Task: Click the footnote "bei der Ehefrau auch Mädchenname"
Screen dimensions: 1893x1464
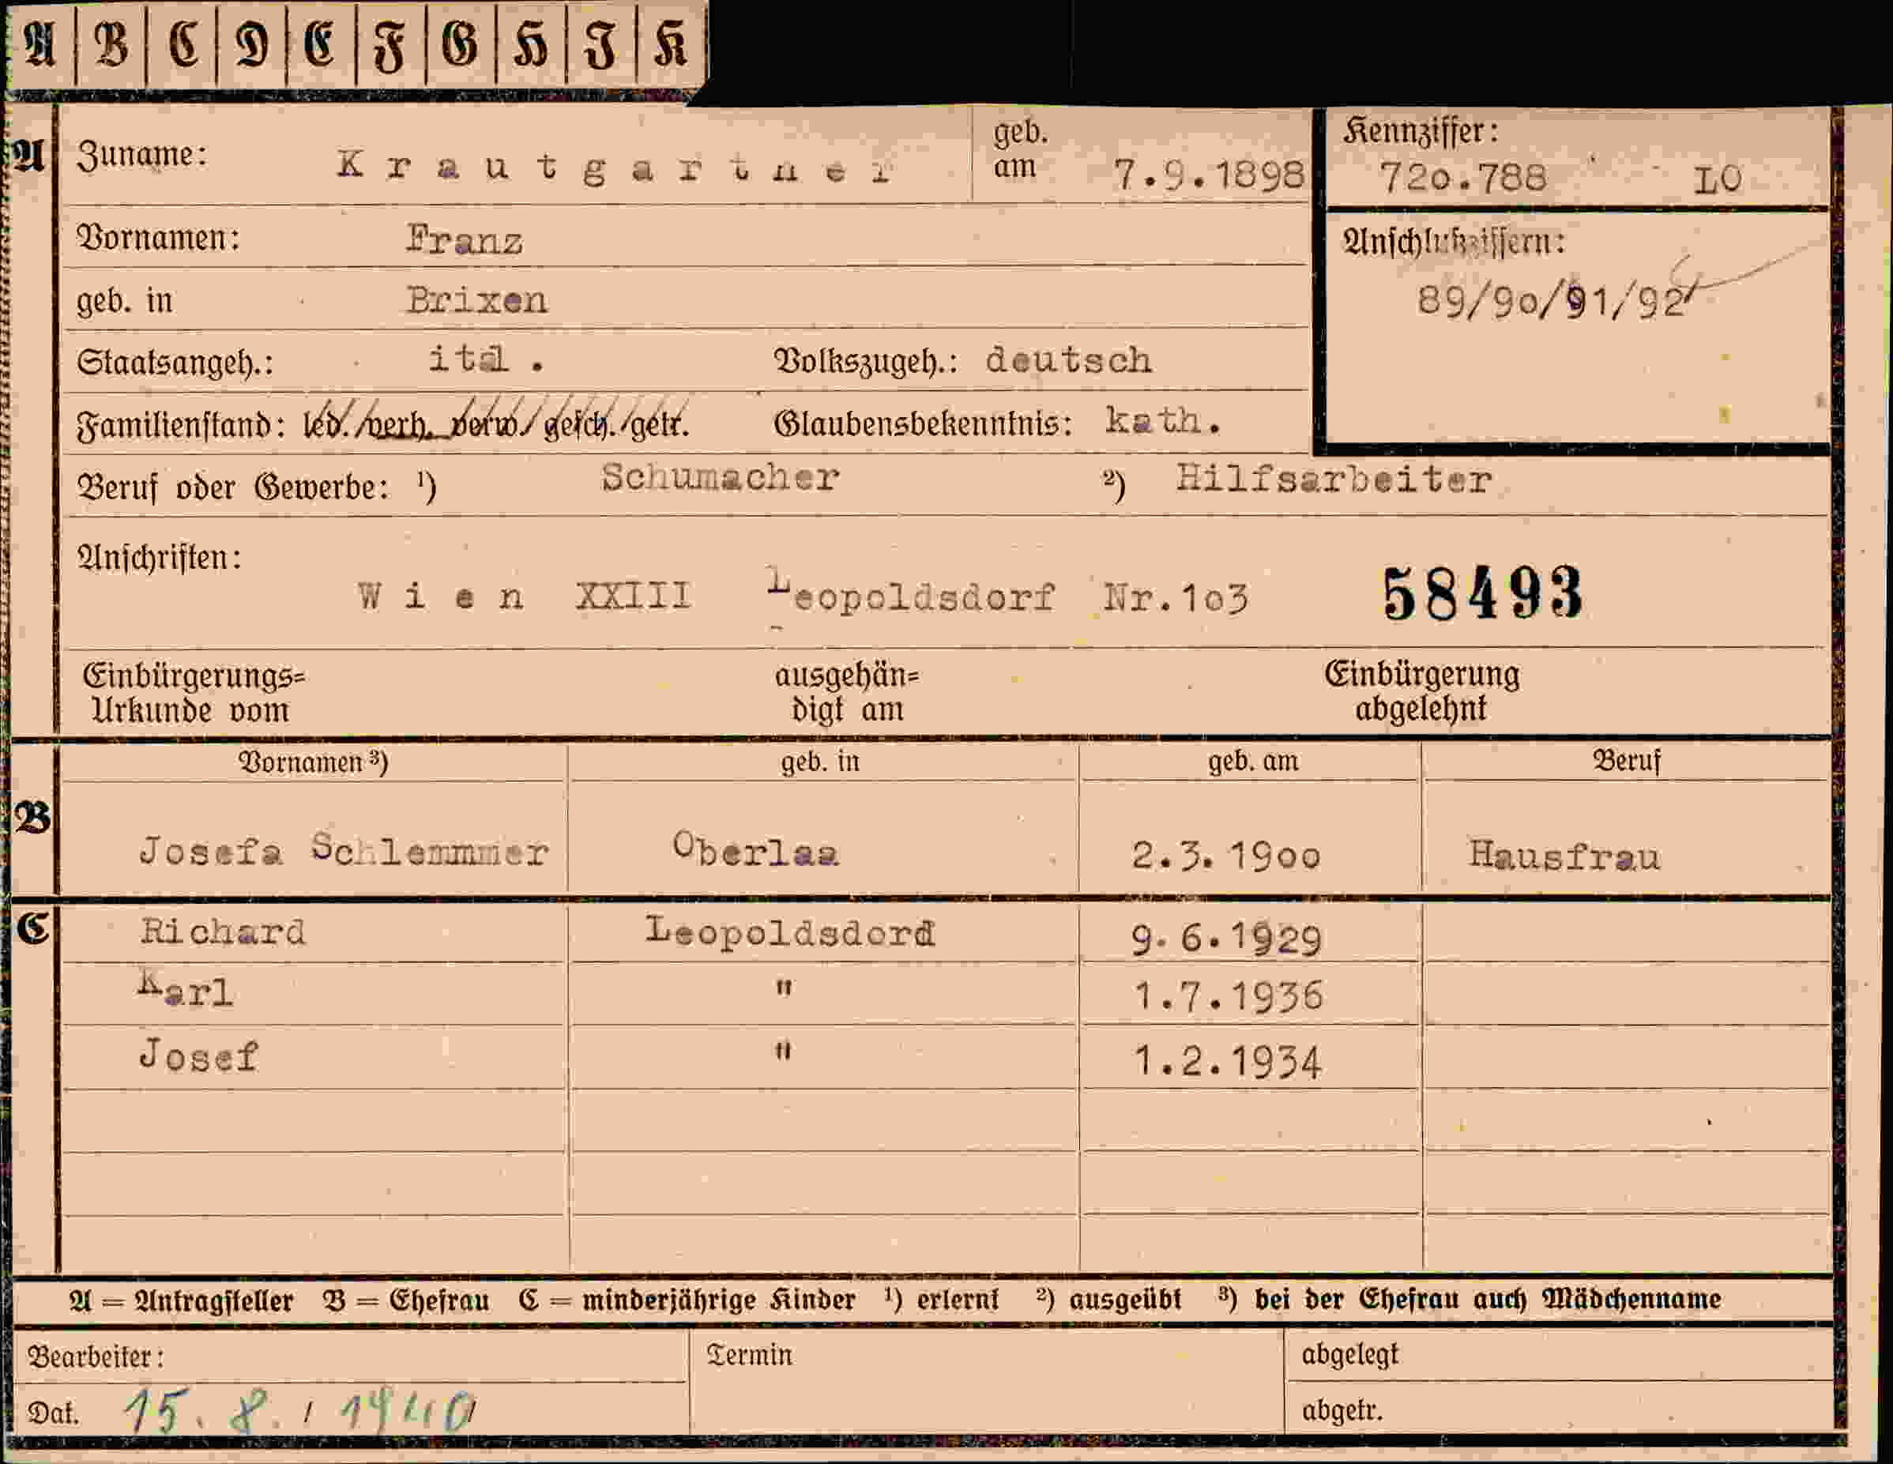Action: click(x=1488, y=1300)
